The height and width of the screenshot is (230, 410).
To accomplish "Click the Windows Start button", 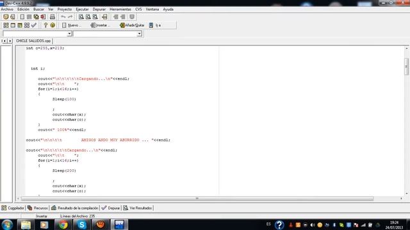I will tap(7, 224).
